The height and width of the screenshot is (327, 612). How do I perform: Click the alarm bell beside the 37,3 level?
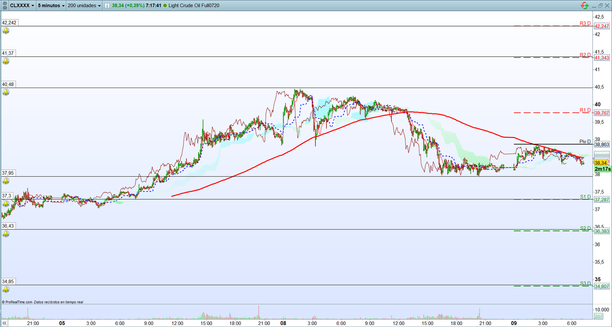coord(5,203)
